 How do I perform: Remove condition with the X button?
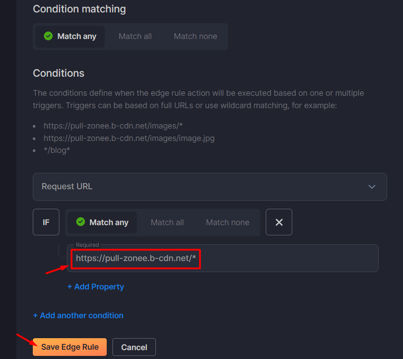pos(279,222)
